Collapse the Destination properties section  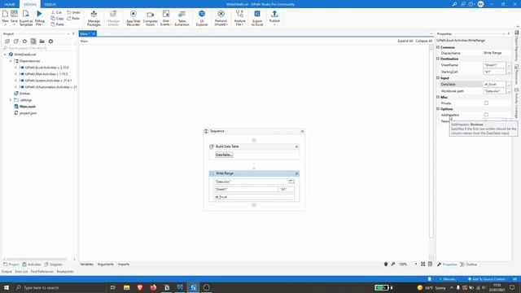click(438, 59)
